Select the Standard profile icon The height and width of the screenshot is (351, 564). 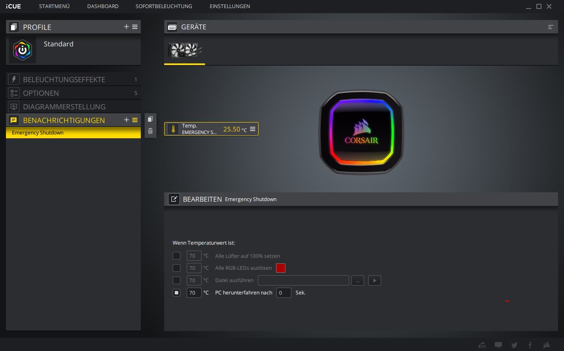23,50
